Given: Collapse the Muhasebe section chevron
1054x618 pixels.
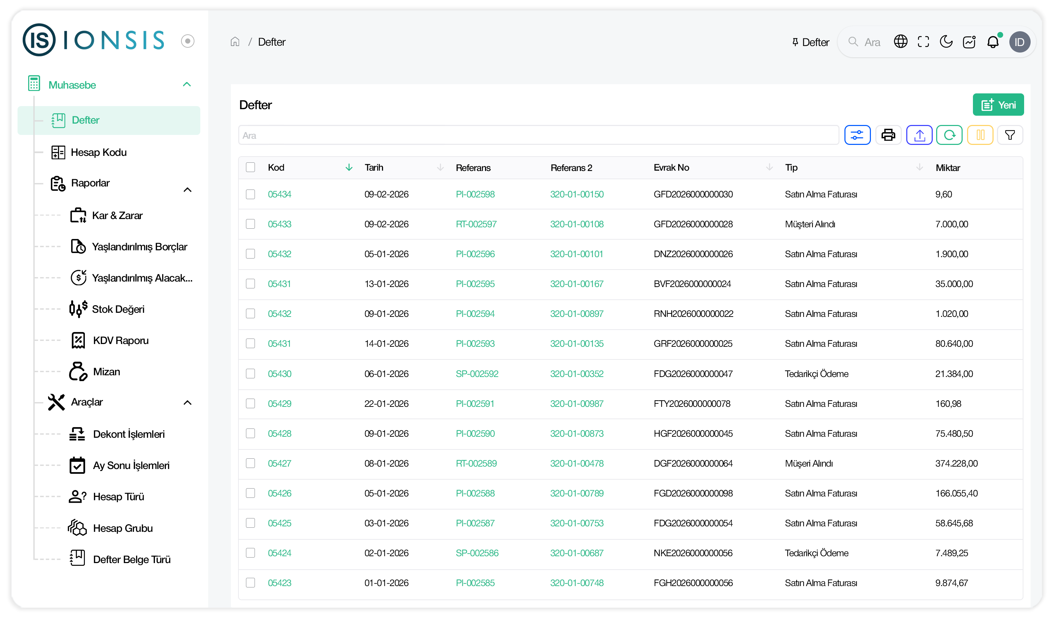Looking at the screenshot, I should click(x=187, y=84).
